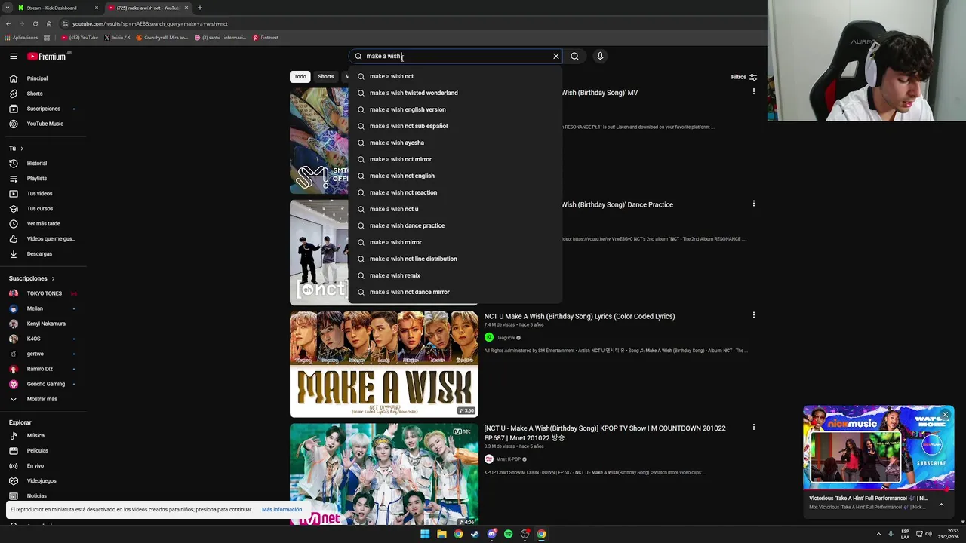
Task: Expand the Tú section chevron
Action: [x=21, y=149]
